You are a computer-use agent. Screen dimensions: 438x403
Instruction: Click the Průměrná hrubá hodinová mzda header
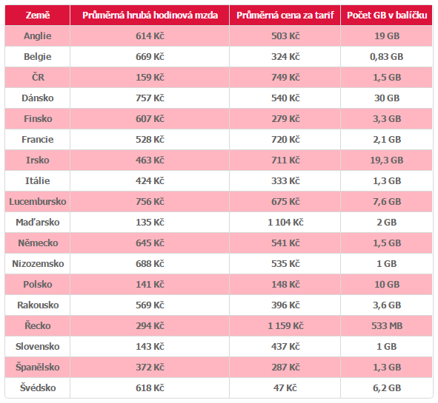click(x=150, y=15)
